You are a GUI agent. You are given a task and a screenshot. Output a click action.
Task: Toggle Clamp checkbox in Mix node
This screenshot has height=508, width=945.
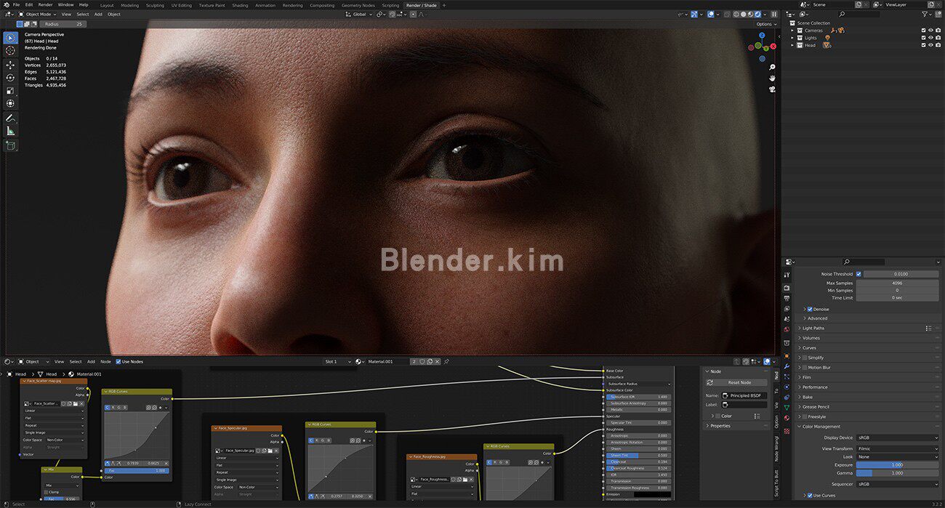[x=47, y=492]
